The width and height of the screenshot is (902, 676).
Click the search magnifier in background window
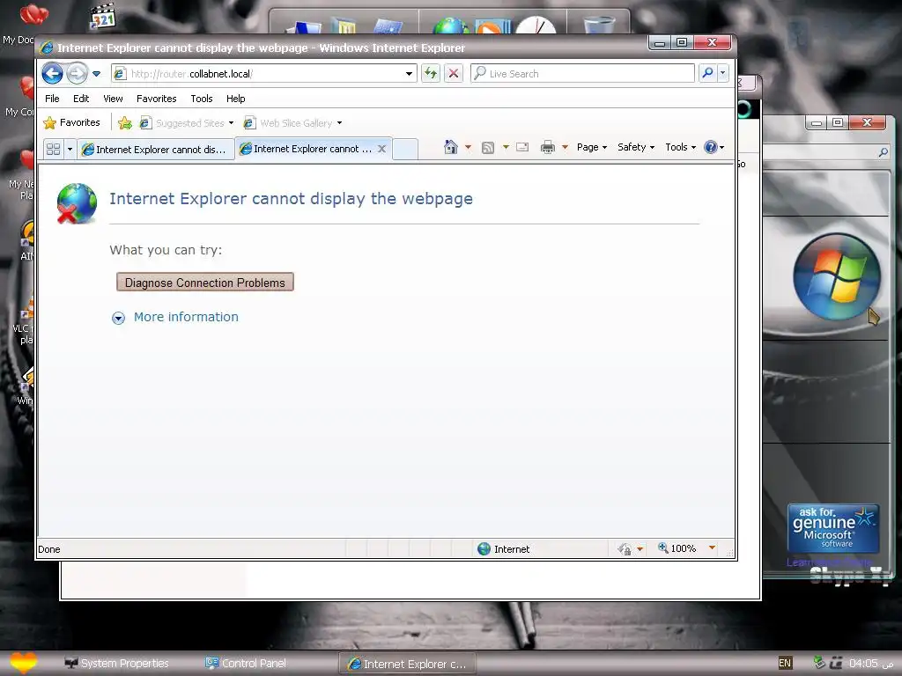pyautogui.click(x=883, y=152)
